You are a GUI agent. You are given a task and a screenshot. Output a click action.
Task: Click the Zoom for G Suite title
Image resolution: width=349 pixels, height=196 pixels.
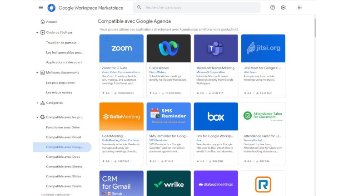115,68
